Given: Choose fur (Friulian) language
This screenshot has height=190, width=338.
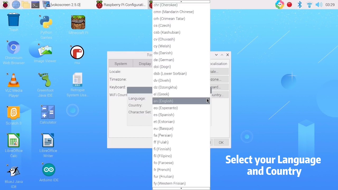Looking at the screenshot, I should coord(181,176).
